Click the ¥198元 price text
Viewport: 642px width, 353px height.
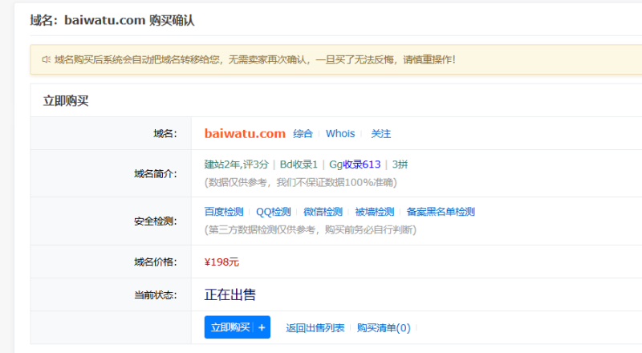coord(221,262)
